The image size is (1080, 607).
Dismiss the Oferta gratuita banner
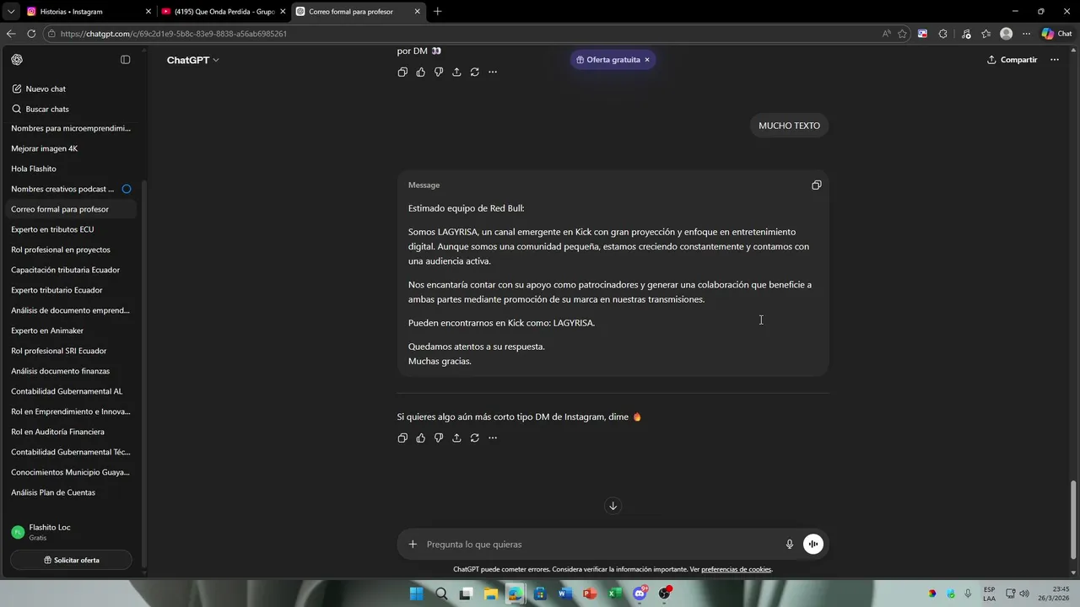pos(647,60)
